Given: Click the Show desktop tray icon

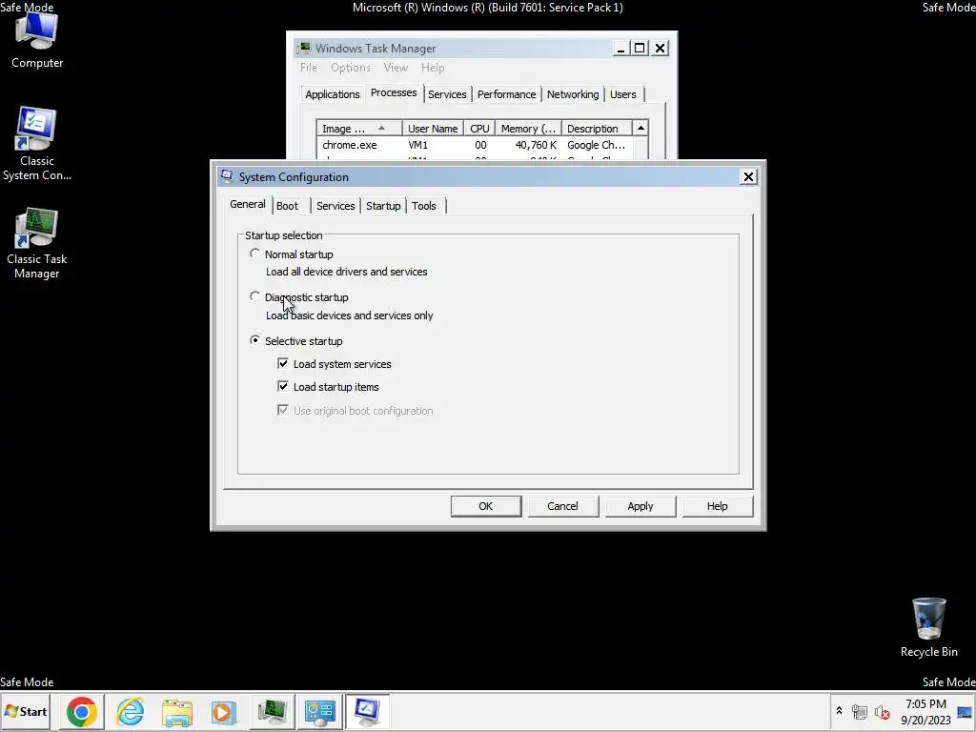Looking at the screenshot, I should click(x=965, y=712).
